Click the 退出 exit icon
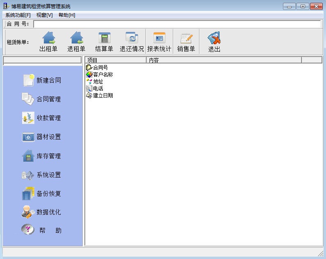 click(x=214, y=38)
